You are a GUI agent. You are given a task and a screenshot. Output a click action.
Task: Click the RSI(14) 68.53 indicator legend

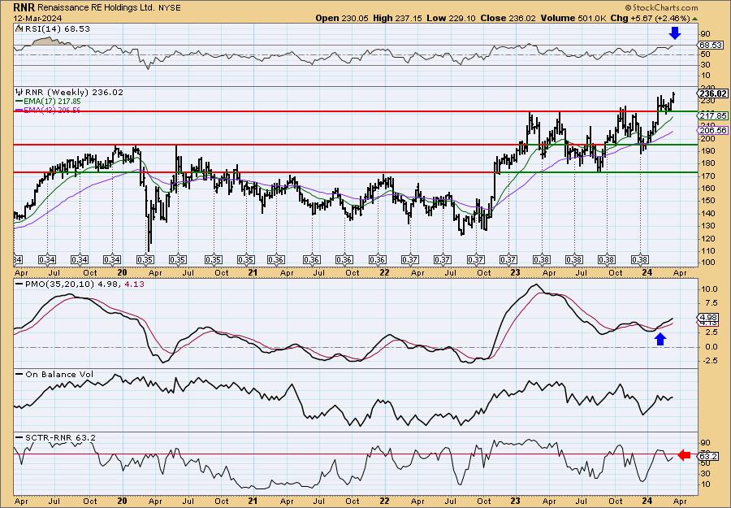(53, 28)
